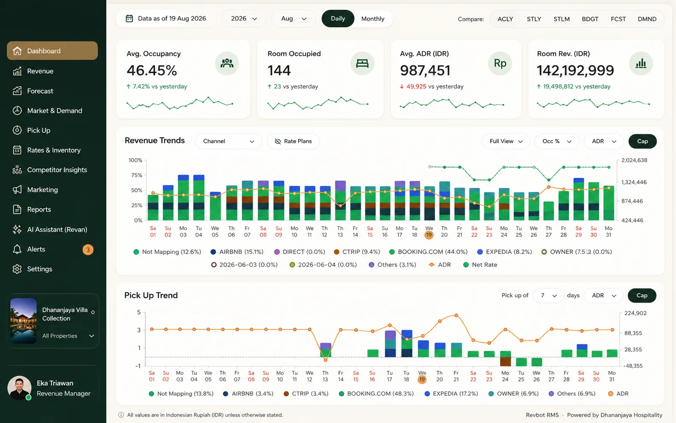Click the Avg. Occupancy people icon

coord(227,64)
